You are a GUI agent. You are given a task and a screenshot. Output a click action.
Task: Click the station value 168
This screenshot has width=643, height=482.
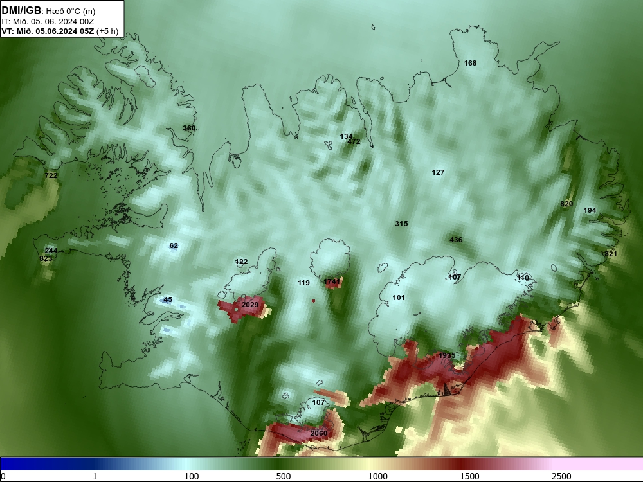pyautogui.click(x=470, y=63)
